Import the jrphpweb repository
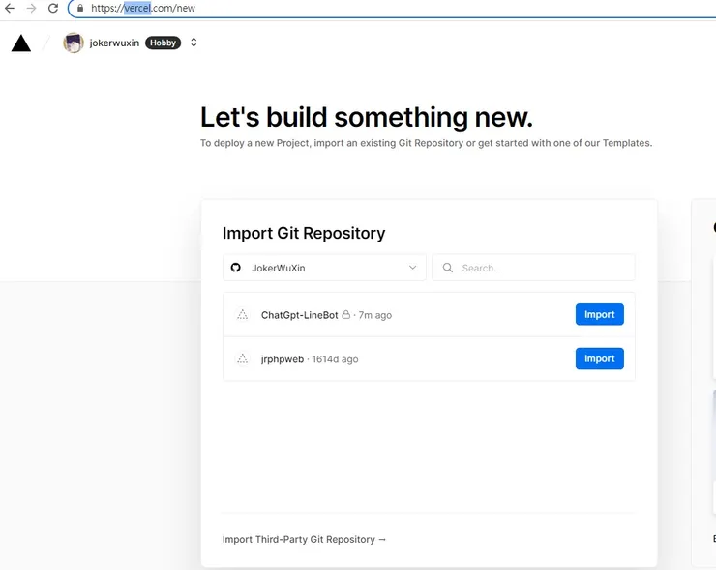Viewport: 716px width, 570px height. [x=600, y=358]
